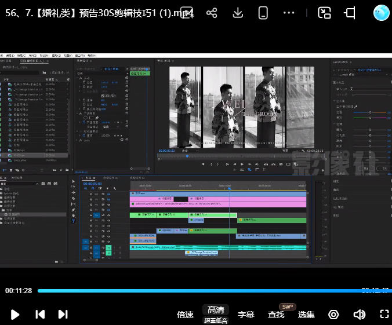Select the Track Select Forward tool

[x=74, y=187]
